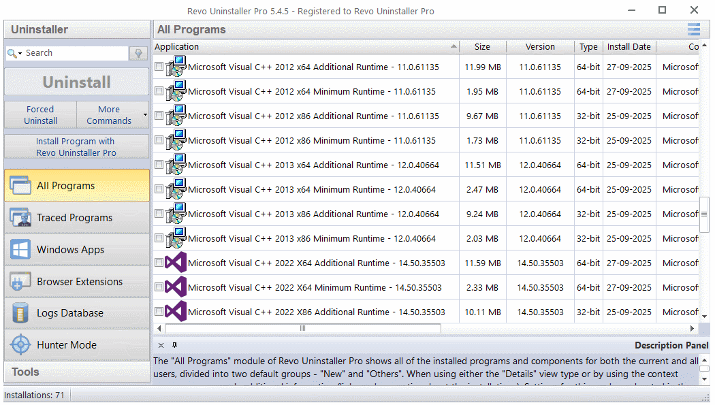Open the Logs Database module

point(76,313)
